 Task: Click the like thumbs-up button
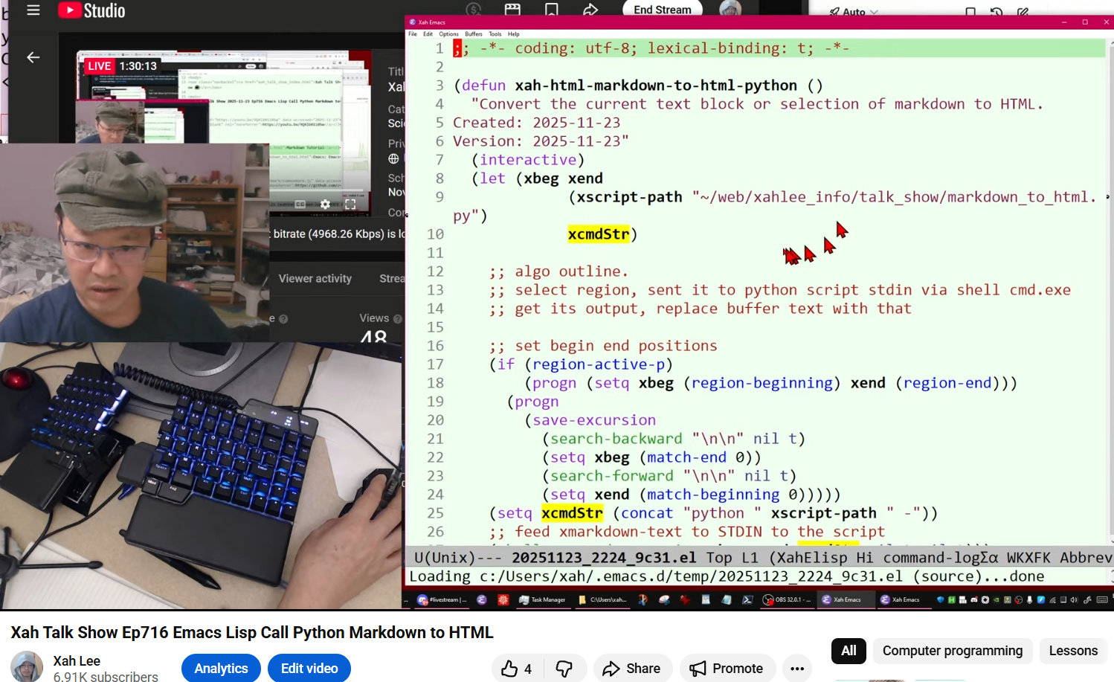516,669
